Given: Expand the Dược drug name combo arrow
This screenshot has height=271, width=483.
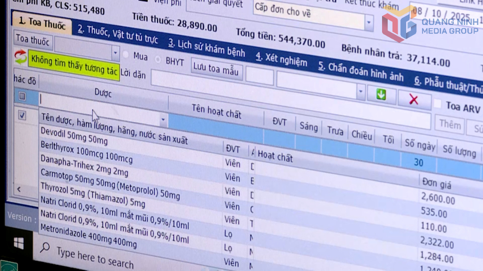Looking at the screenshot, I should coord(163,120).
